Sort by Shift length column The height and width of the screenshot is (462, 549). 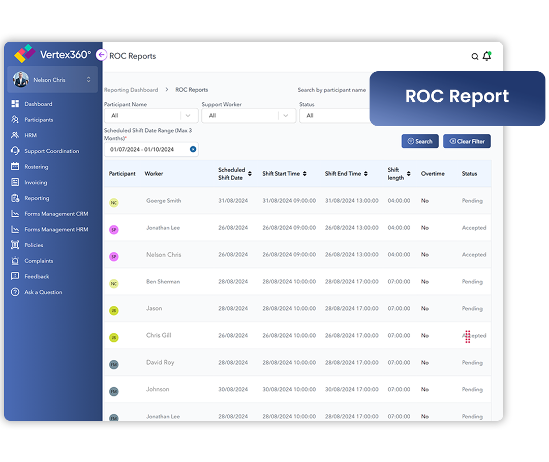(410, 174)
